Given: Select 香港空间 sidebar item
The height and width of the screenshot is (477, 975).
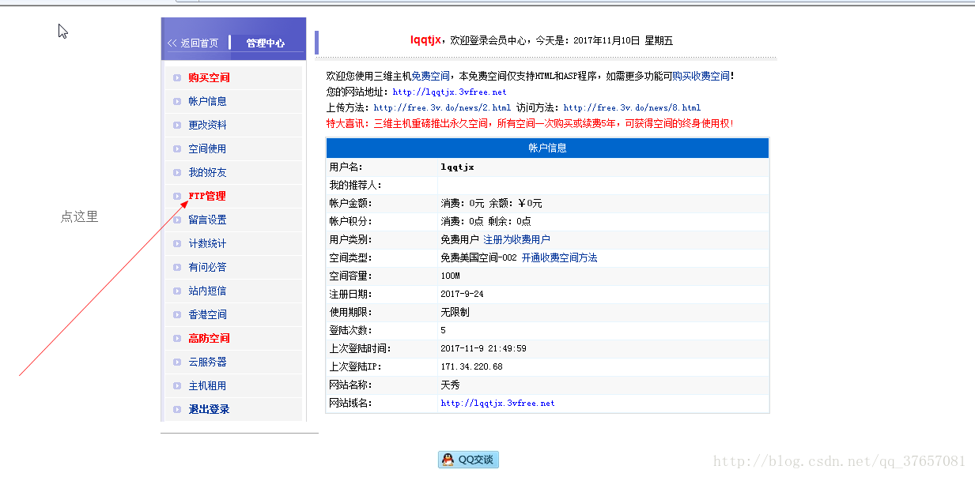Looking at the screenshot, I should coord(207,314).
